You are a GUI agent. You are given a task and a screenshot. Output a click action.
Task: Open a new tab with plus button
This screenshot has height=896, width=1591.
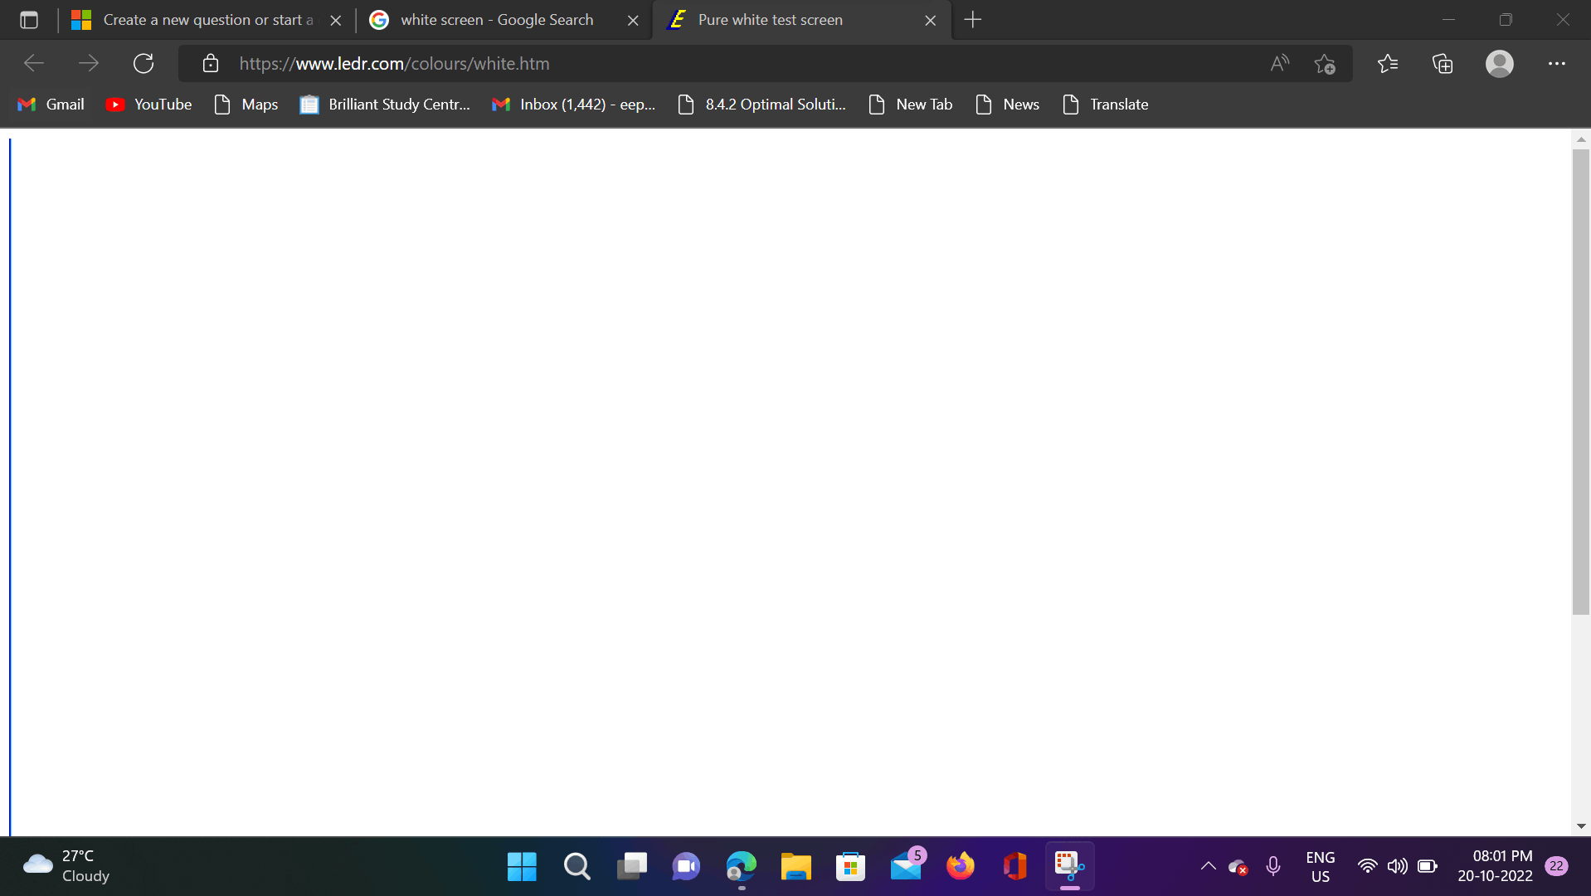tap(973, 20)
